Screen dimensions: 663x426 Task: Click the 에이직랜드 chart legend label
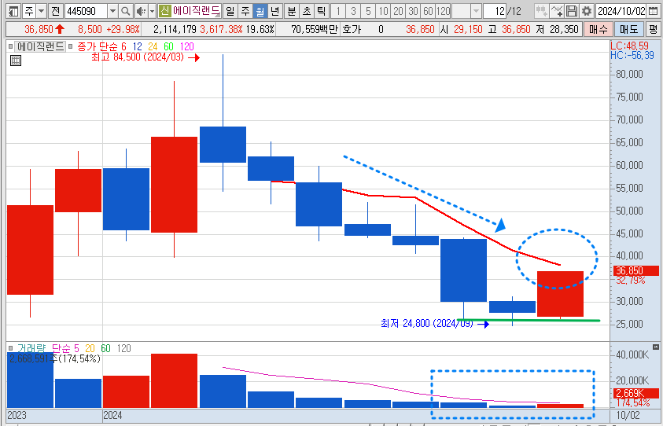pos(41,46)
